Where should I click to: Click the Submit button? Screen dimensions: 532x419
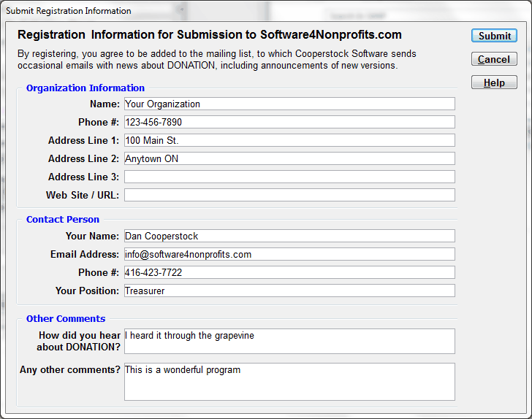tap(494, 36)
